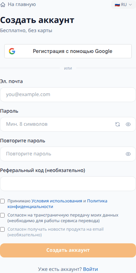This screenshot has height=273, width=136.
Task: Click the Создать аккаунт page heading
Action: 37,20
